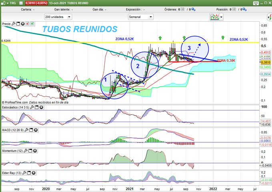The width and height of the screenshot is (272, 192).
Task: Maximize the MACD indicator panel
Action: (x=31, y=130)
